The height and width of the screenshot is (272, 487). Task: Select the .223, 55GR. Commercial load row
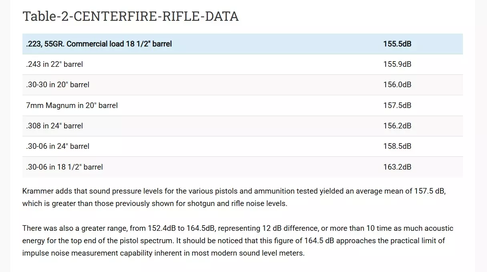[x=243, y=44]
